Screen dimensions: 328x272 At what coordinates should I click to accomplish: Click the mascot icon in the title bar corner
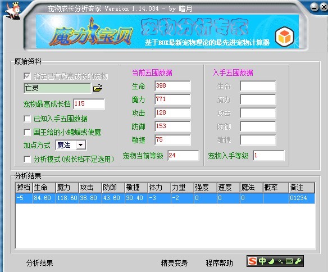click(x=13, y=11)
